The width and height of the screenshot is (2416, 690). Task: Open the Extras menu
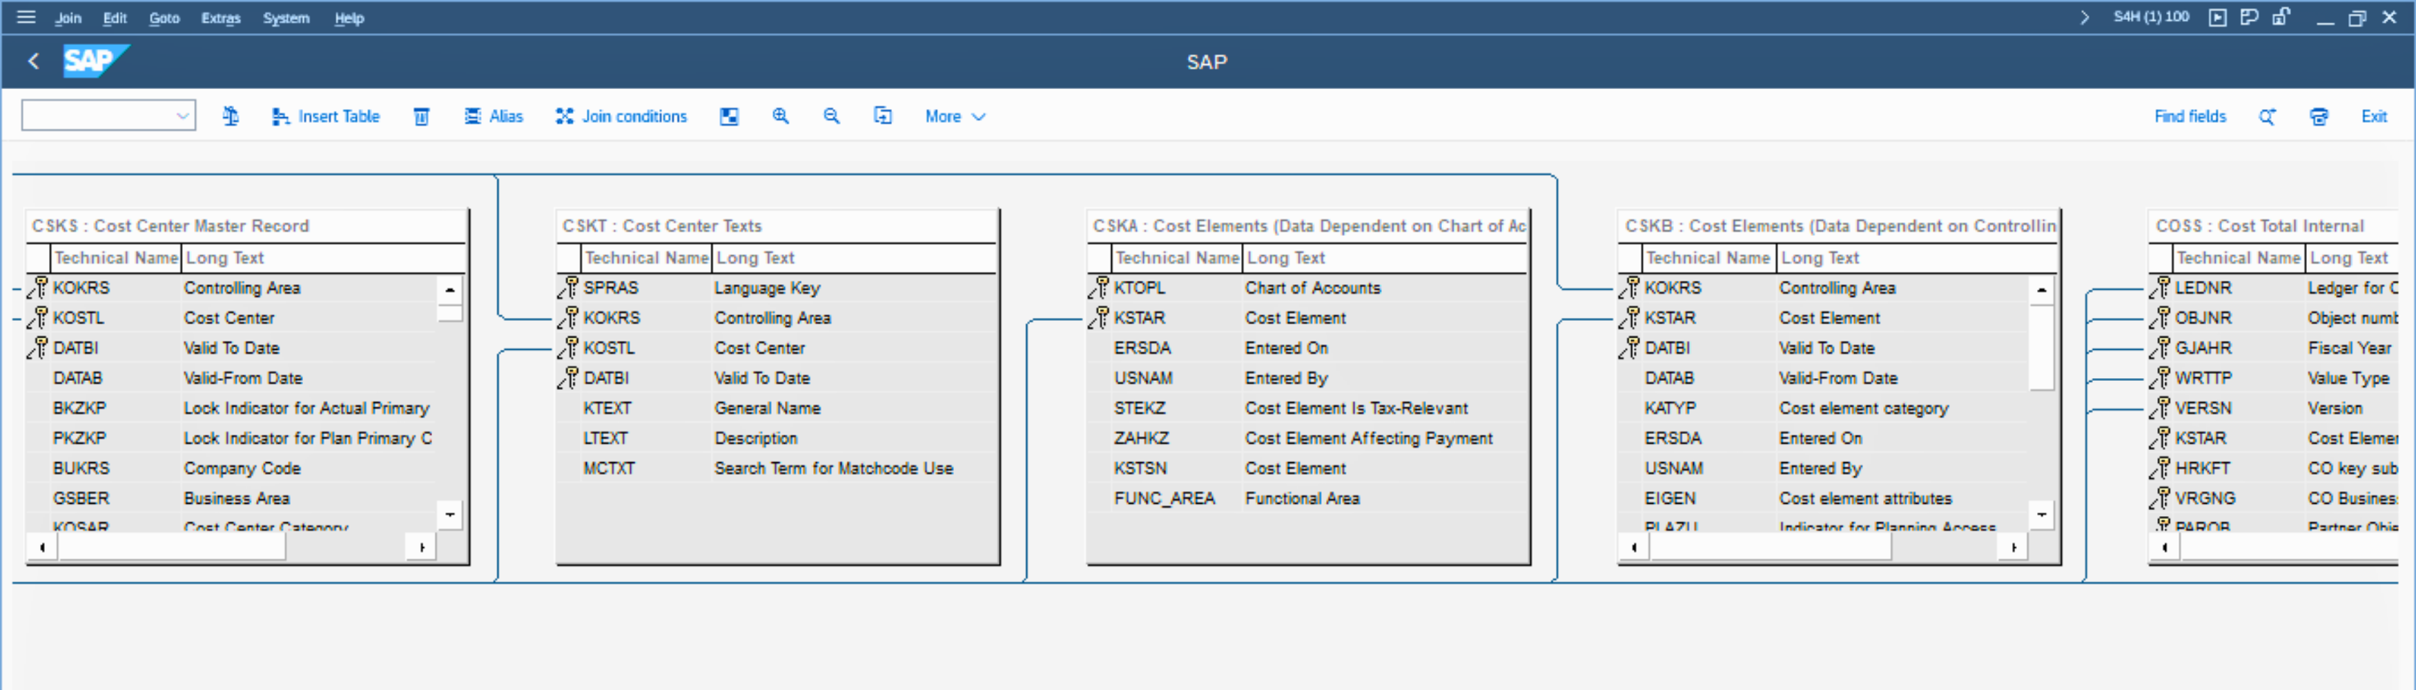(220, 18)
